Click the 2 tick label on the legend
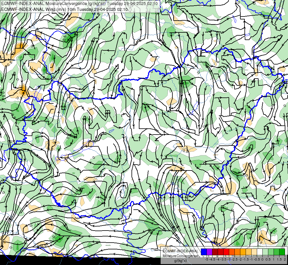The image size is (288, 265). tap(285, 259)
